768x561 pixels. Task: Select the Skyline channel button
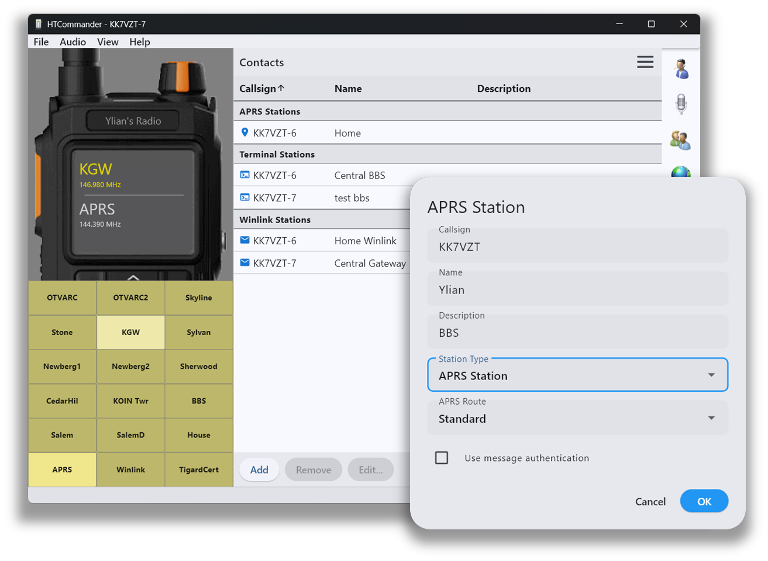pyautogui.click(x=199, y=297)
